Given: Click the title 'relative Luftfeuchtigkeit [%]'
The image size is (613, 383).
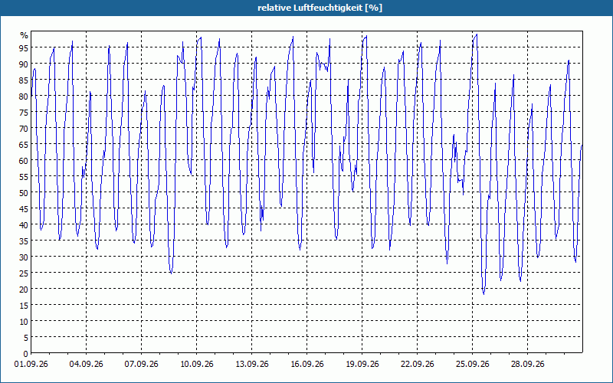Looking at the screenshot, I should coord(320,8).
